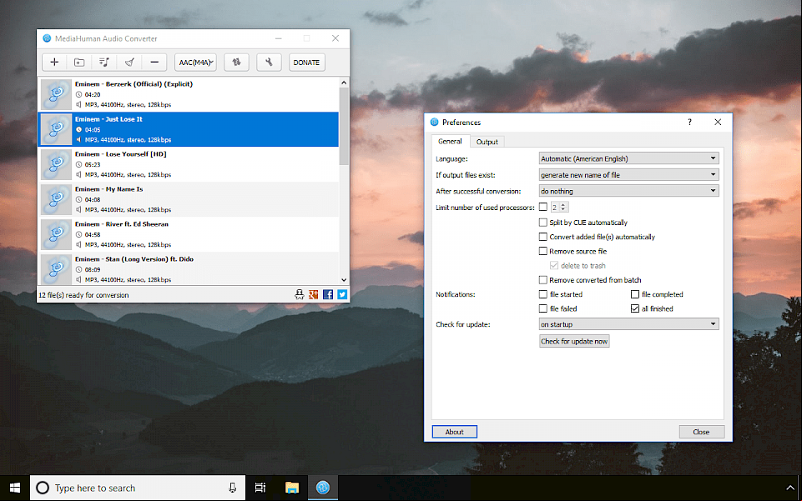Click the Check for update now button
Image resolution: width=802 pixels, height=501 pixels.
point(574,341)
